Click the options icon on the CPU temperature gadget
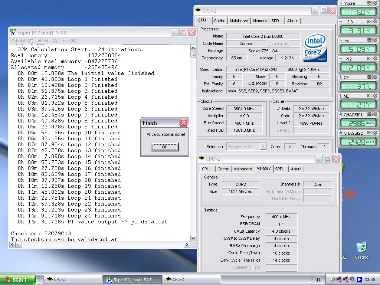 [370, 77]
